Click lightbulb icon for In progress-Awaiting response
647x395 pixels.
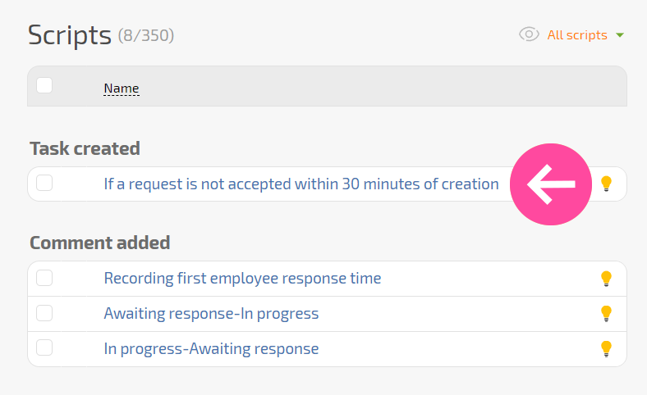click(x=606, y=349)
